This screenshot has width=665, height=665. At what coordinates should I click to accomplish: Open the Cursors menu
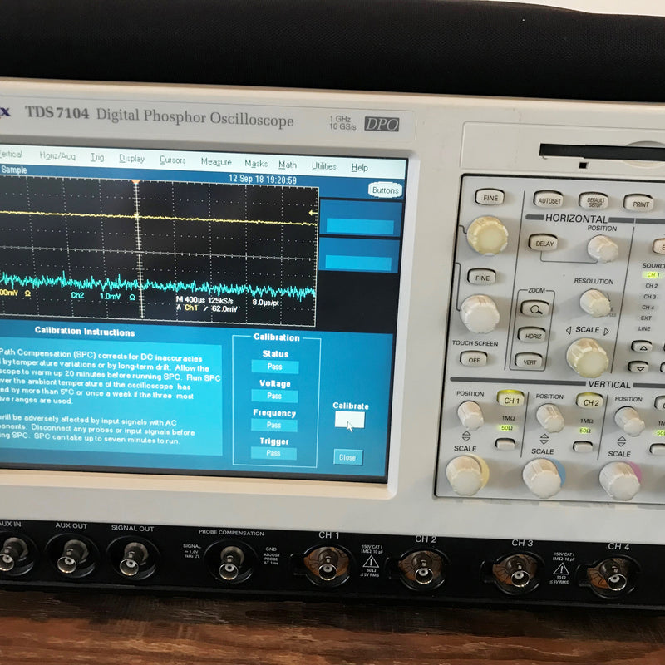[x=171, y=160]
